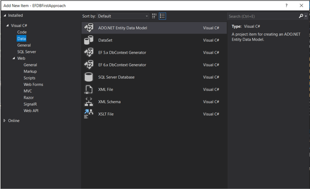Close the Add New Item dialog
Screen dimensions: 310x189
pos(301,5)
